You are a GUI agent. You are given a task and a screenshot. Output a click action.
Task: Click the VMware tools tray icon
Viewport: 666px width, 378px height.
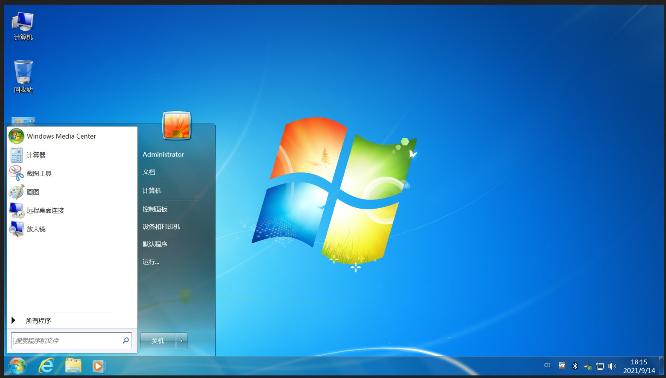pos(562,366)
